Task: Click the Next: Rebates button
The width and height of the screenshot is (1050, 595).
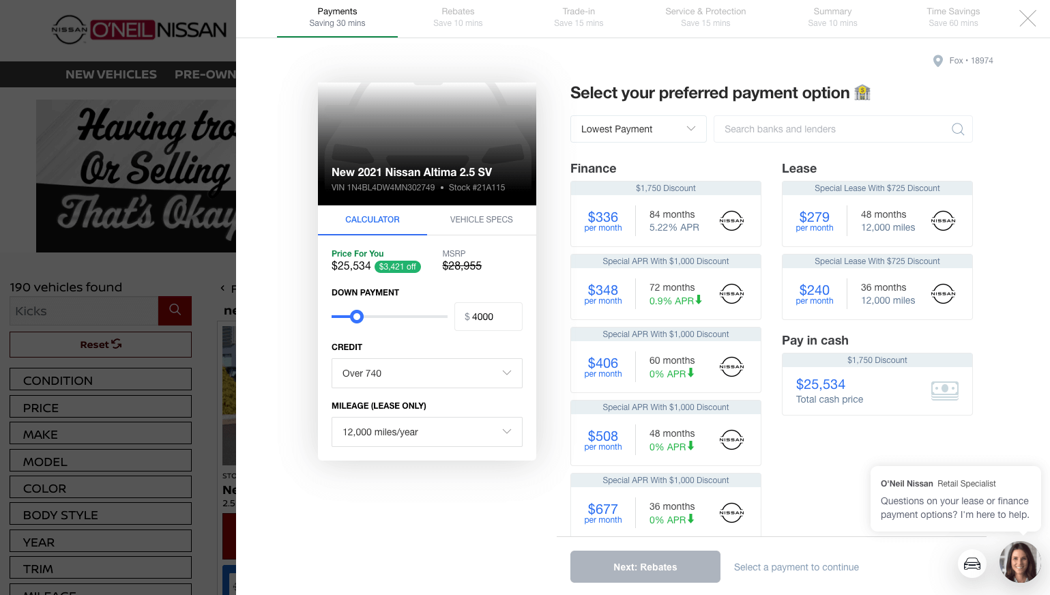Action: pyautogui.click(x=645, y=566)
